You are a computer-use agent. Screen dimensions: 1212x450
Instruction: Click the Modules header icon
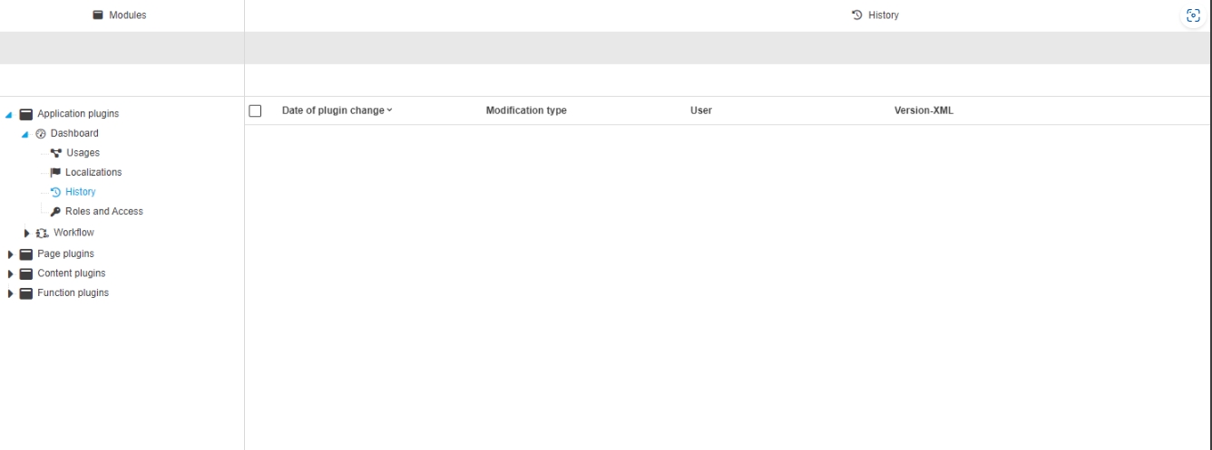point(98,15)
